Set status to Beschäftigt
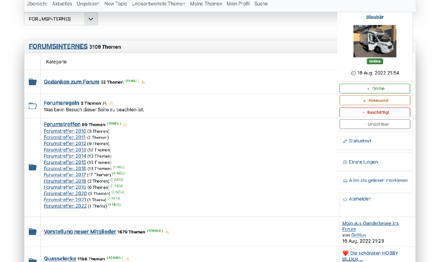 pyautogui.click(x=374, y=112)
